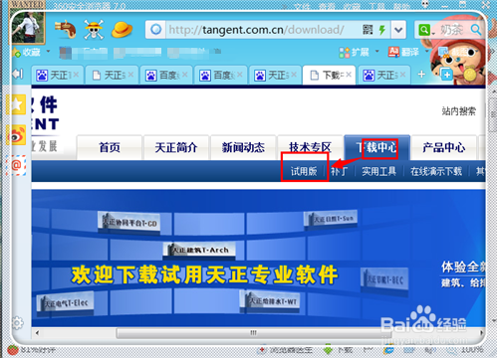Click the strawberry icon in the status bar
The height and width of the screenshot is (358, 497).
pos(13,350)
